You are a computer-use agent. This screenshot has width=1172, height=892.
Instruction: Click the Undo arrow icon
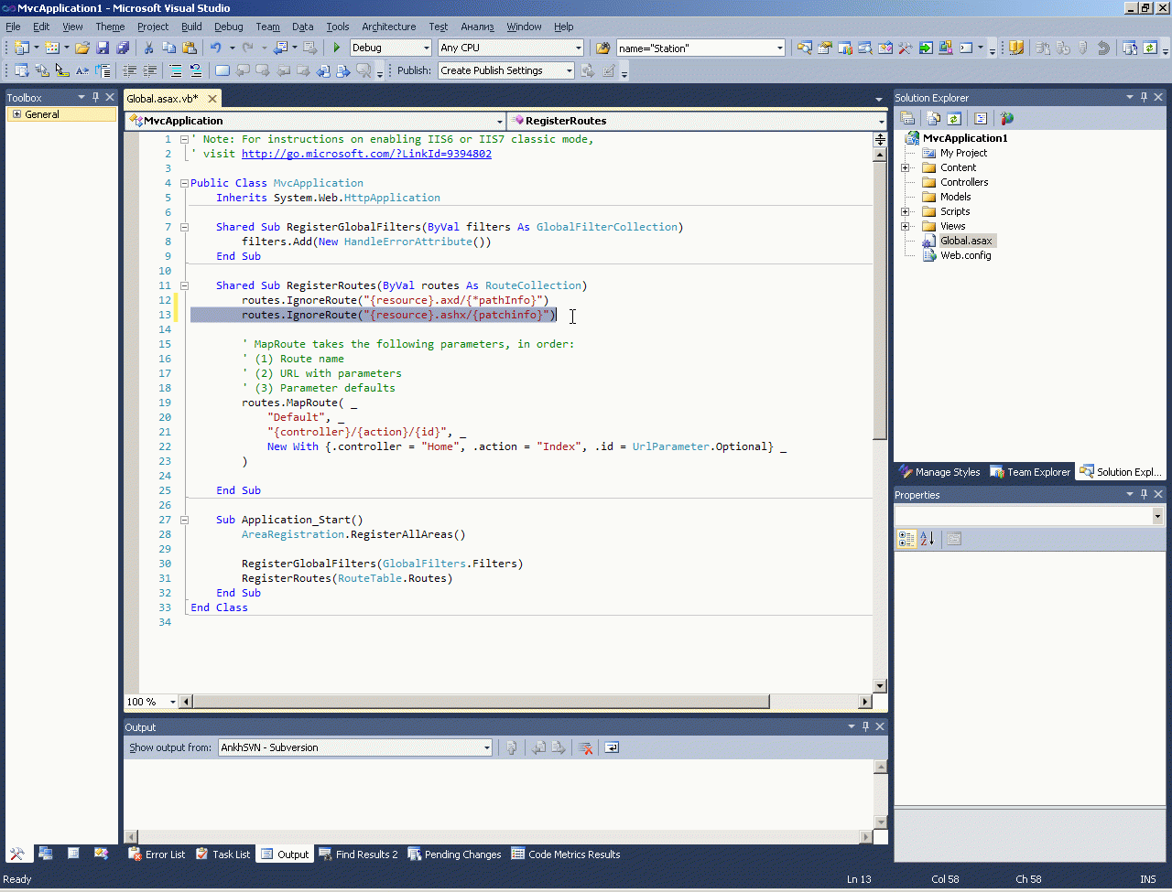pos(215,48)
